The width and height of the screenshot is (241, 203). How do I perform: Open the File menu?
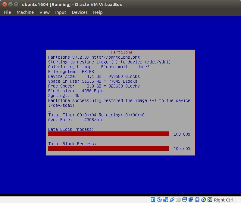coord(7,12)
